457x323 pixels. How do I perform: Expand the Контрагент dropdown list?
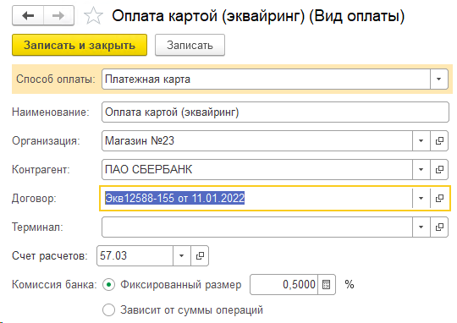tap(421, 169)
